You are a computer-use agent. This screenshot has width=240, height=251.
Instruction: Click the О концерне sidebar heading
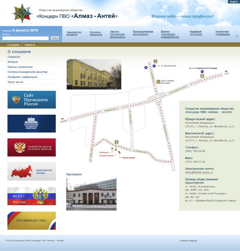pyautogui.click(x=19, y=52)
